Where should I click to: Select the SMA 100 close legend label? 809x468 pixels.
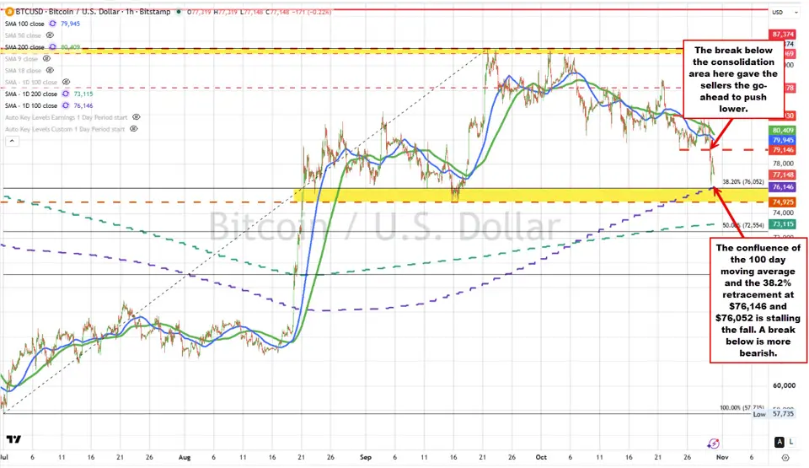click(x=24, y=24)
